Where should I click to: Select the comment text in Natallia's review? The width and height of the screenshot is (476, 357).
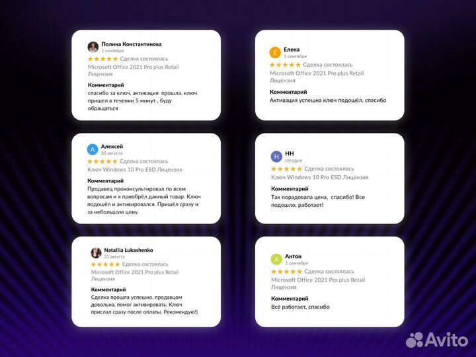pyautogui.click(x=144, y=307)
